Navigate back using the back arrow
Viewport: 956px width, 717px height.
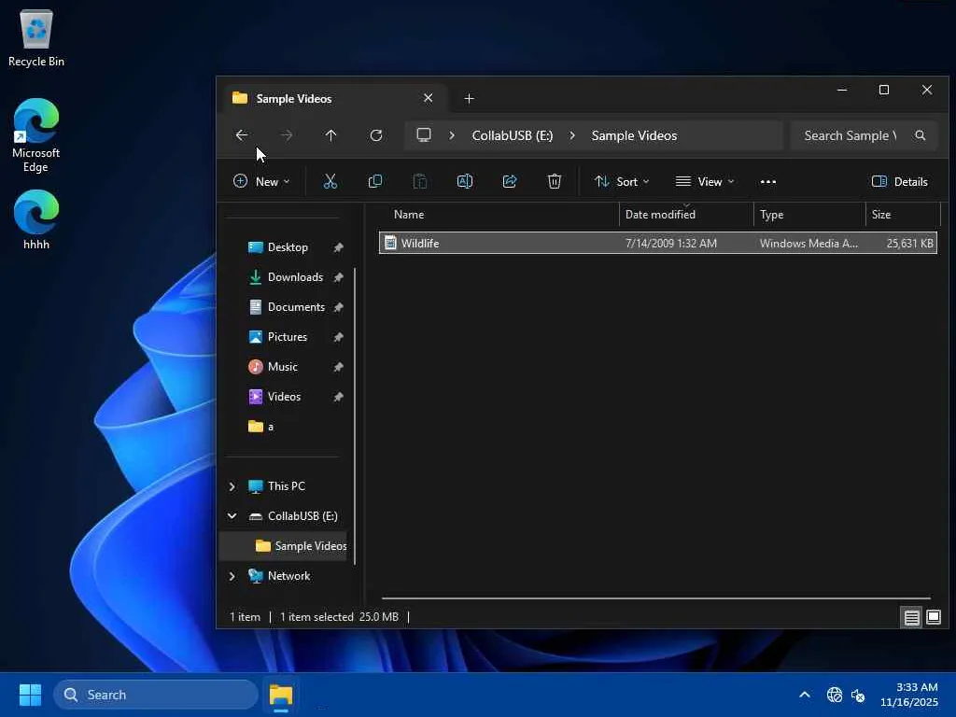click(x=242, y=135)
